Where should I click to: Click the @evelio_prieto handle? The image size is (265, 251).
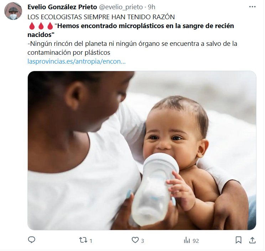[121, 7]
